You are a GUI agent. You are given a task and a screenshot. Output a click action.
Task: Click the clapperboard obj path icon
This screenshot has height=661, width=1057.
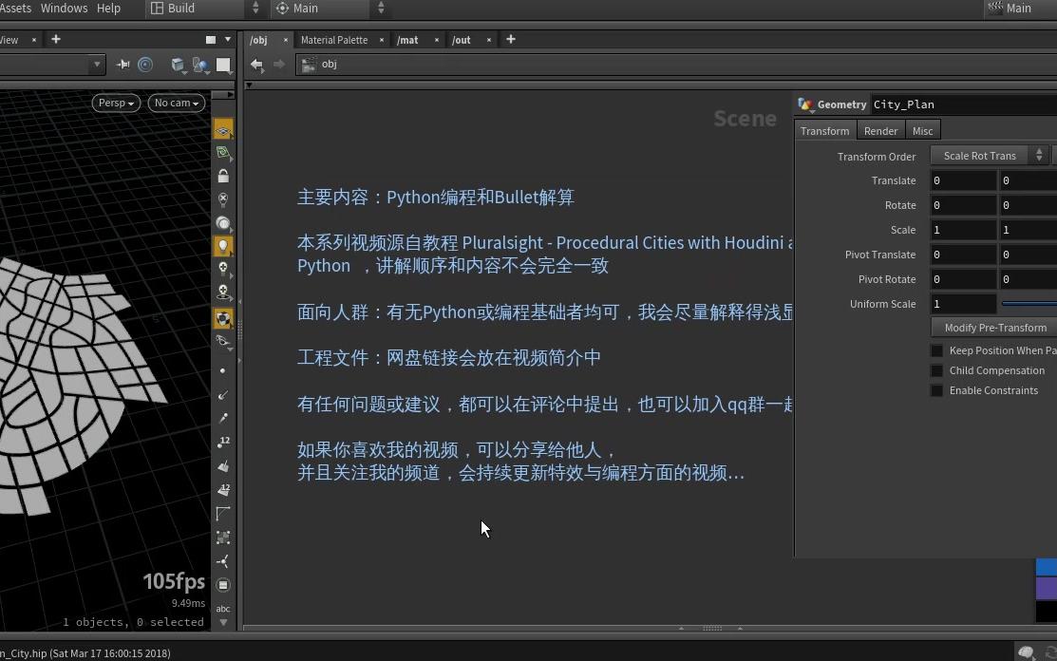tap(308, 64)
